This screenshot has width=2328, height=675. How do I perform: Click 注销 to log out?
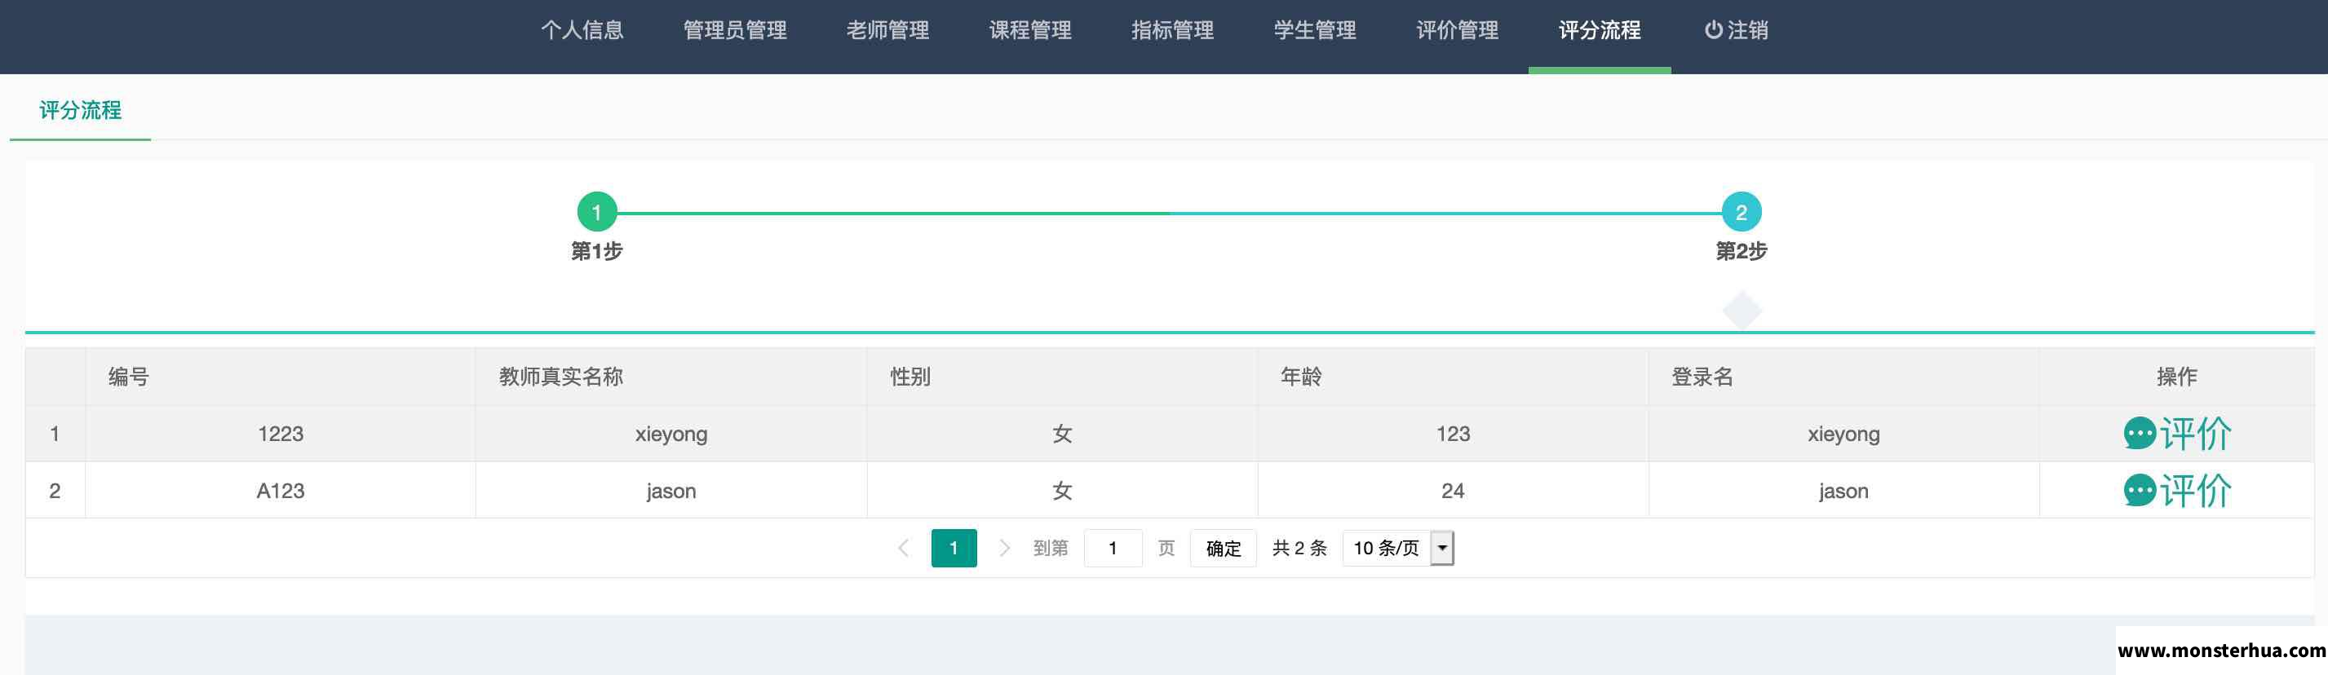coord(1736,31)
